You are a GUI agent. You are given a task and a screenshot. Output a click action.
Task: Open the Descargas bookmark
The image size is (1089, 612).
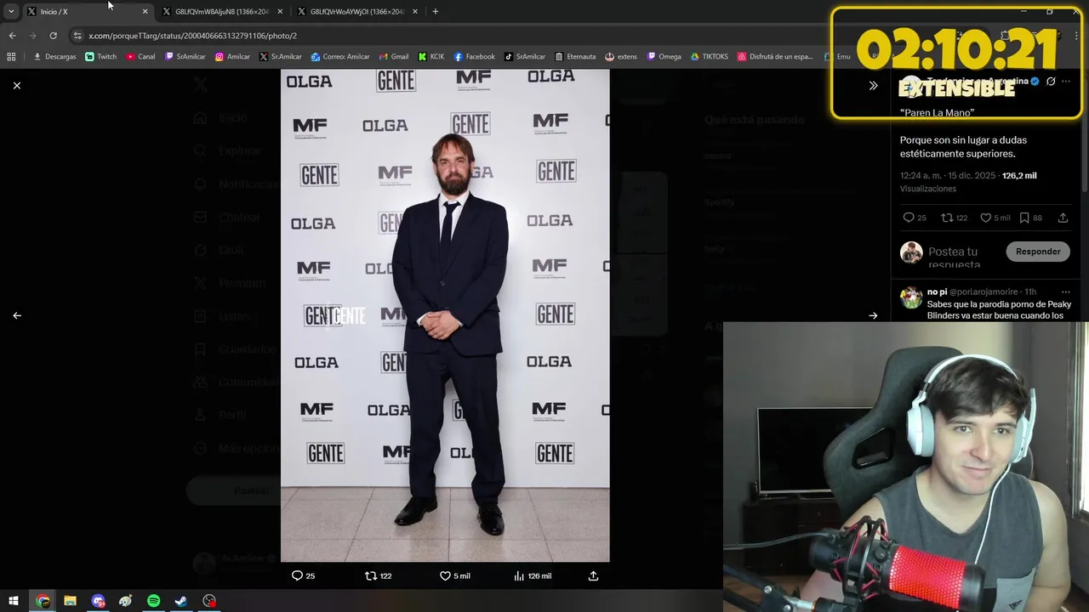tap(54, 57)
